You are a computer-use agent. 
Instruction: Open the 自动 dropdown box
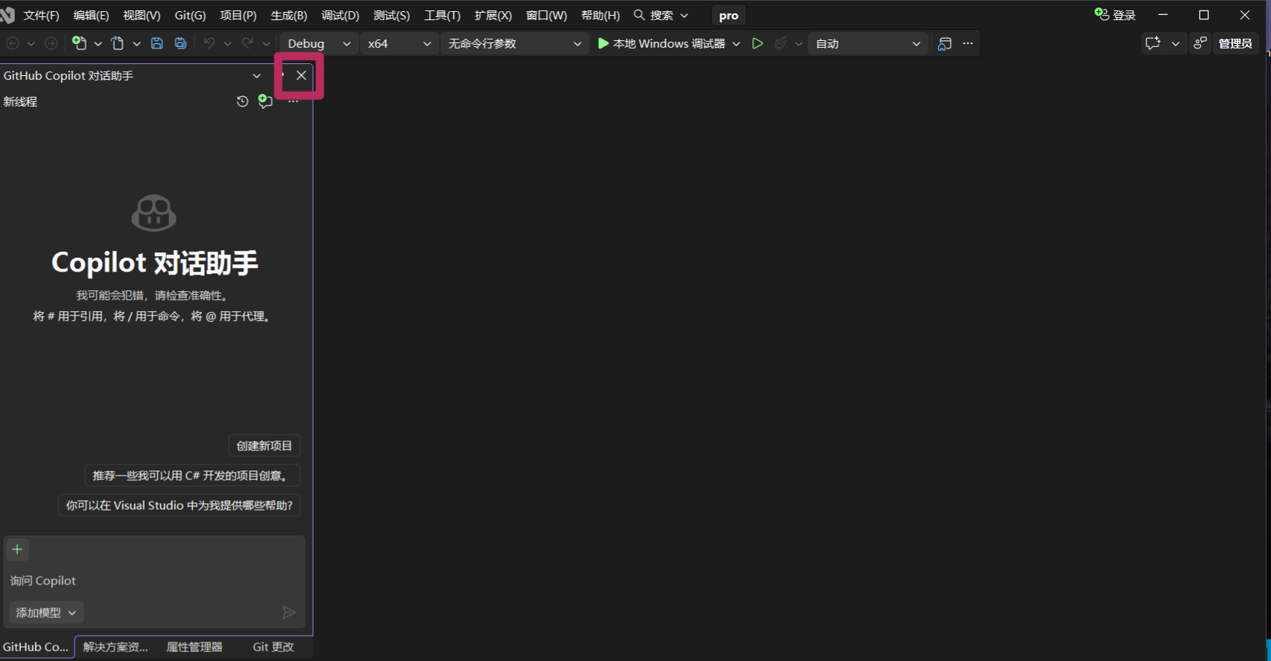point(869,44)
